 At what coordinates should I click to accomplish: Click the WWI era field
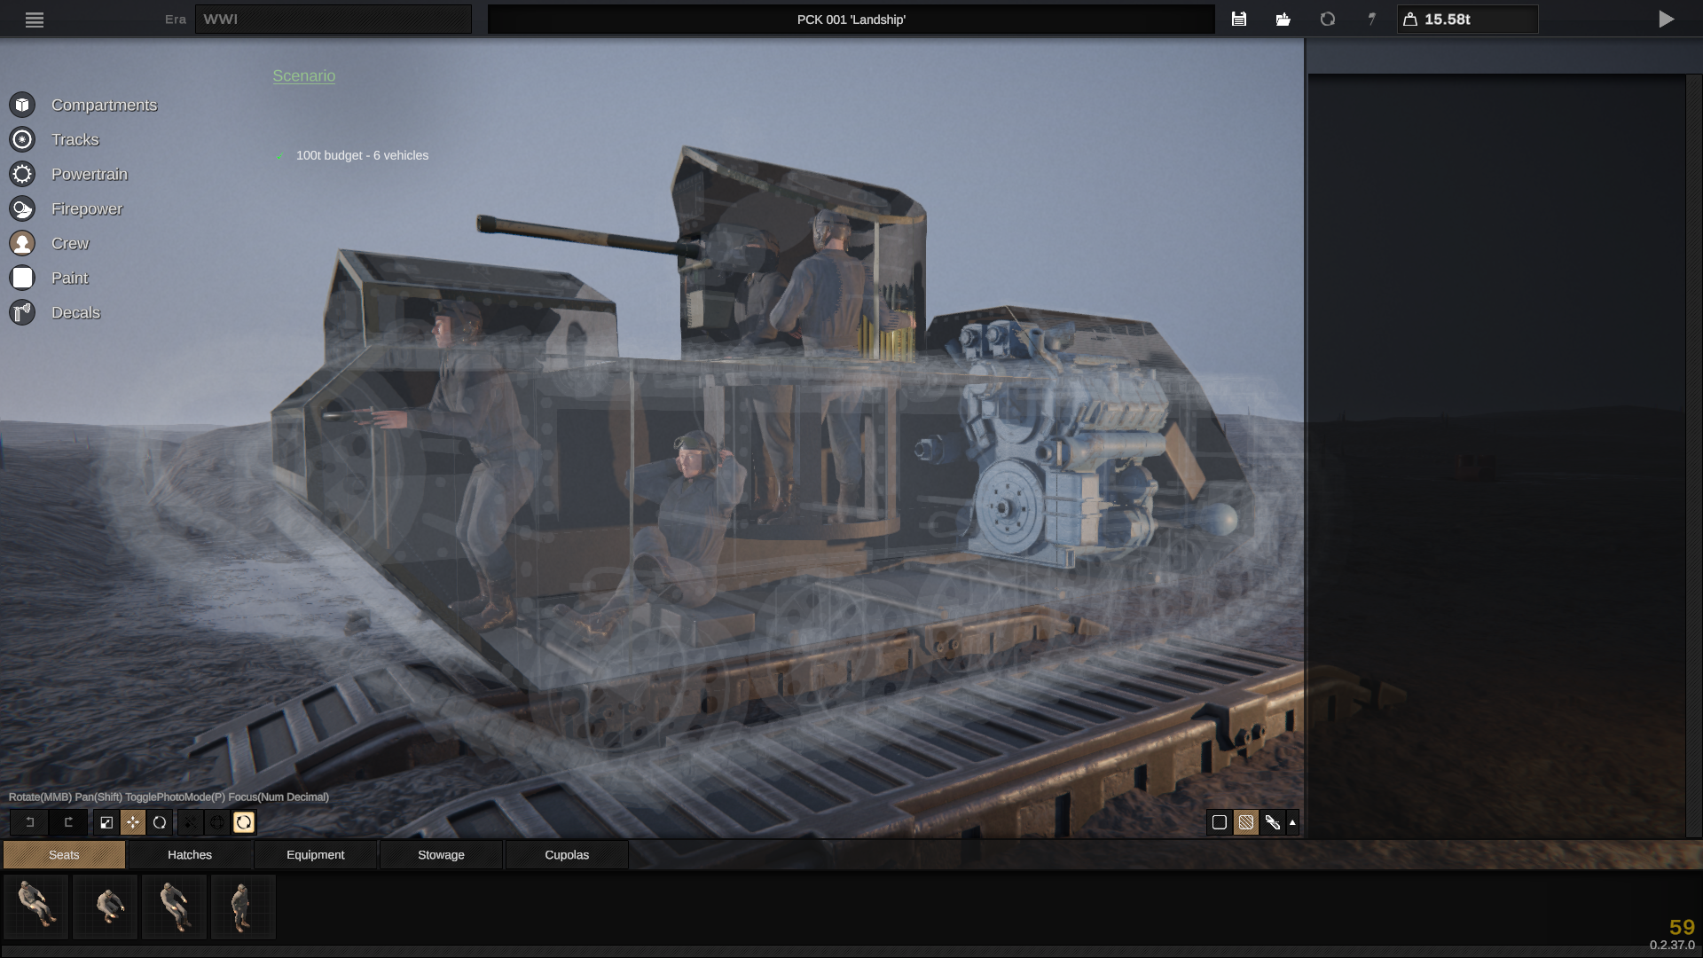[x=334, y=20]
